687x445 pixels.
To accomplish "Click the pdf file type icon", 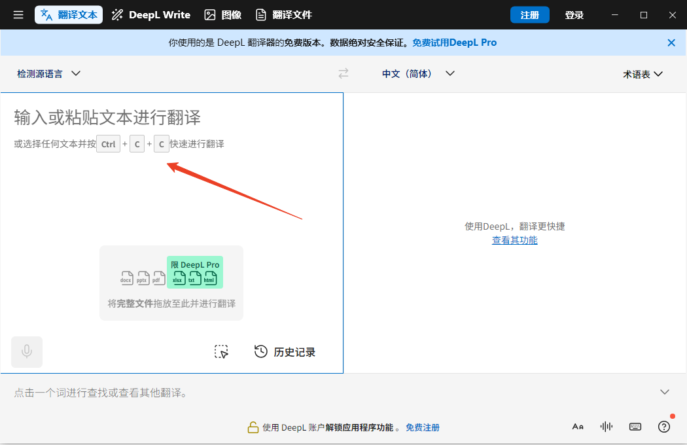I will point(158,278).
